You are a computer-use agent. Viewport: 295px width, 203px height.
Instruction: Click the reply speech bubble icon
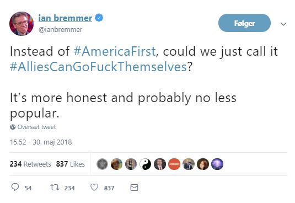tap(15, 187)
